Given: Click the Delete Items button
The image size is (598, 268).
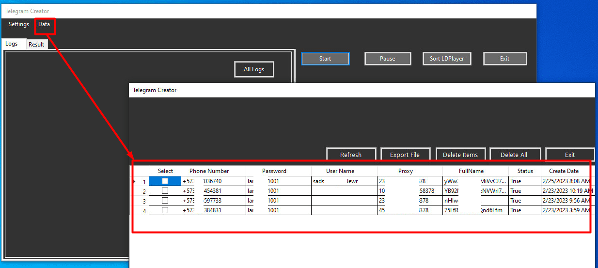Looking at the screenshot, I should [x=460, y=155].
